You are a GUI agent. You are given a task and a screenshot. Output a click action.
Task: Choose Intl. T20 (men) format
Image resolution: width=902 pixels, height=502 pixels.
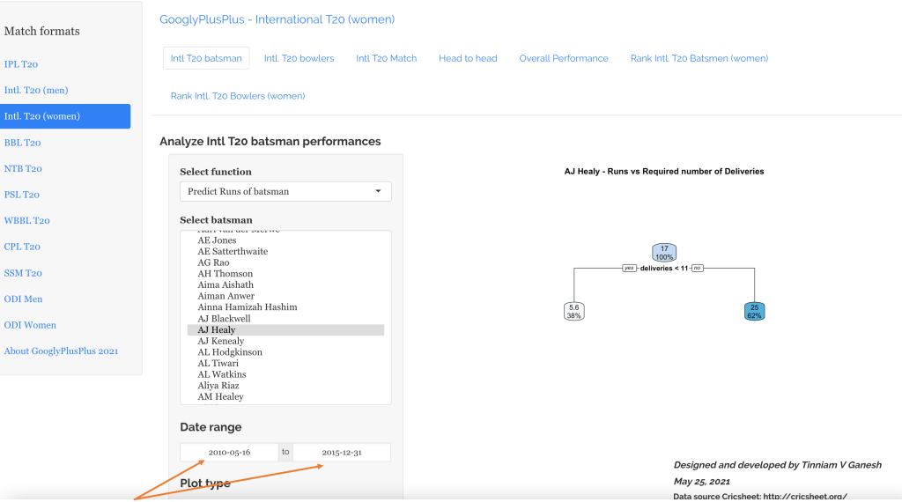[36, 90]
